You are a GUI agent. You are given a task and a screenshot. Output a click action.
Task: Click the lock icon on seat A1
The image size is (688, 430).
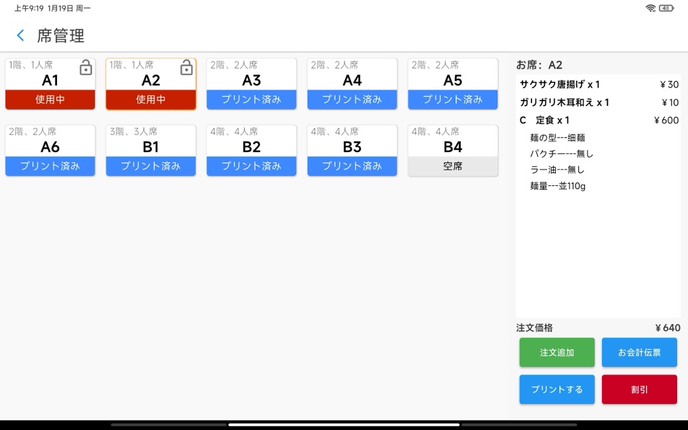pyautogui.click(x=86, y=69)
